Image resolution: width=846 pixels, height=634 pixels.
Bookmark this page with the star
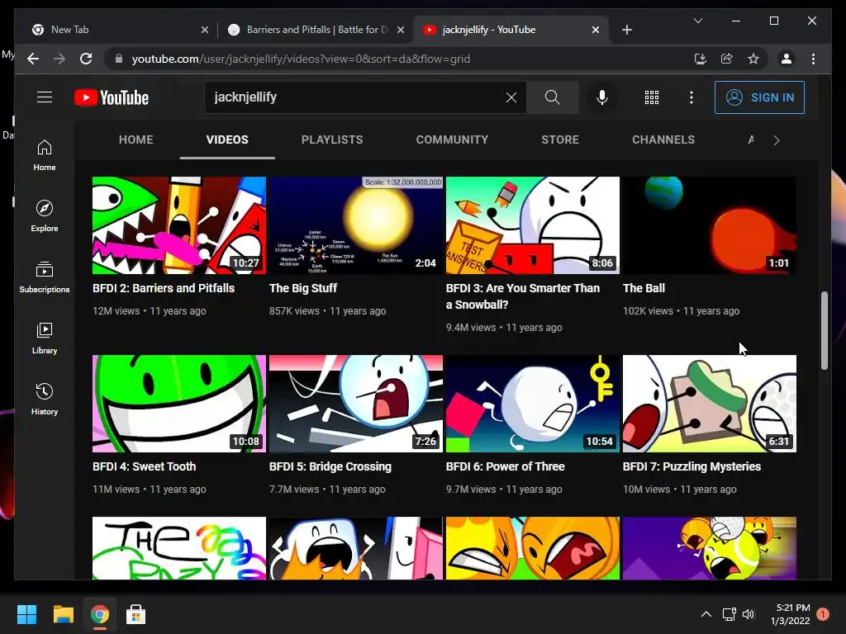(753, 59)
